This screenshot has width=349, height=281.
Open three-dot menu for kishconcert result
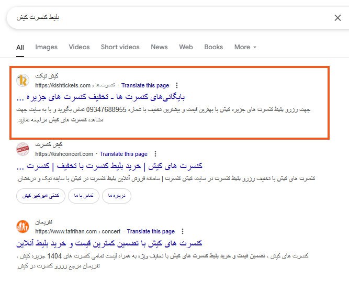(155, 154)
